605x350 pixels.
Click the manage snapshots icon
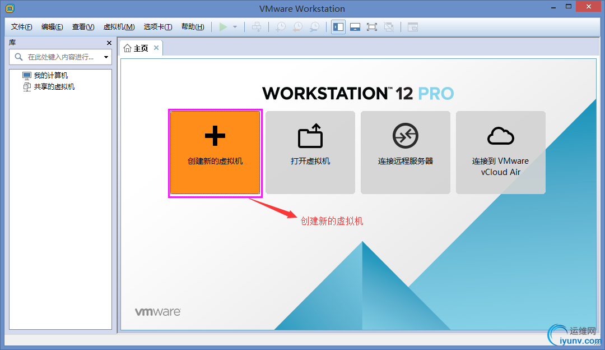coord(314,27)
